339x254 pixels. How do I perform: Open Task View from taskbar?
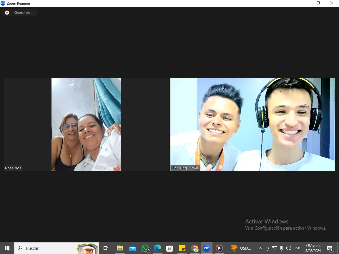[106, 248]
